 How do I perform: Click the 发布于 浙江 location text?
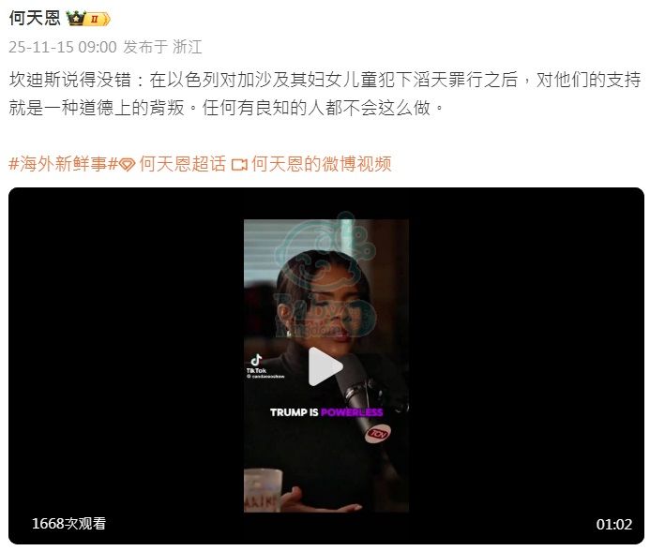coord(162,47)
